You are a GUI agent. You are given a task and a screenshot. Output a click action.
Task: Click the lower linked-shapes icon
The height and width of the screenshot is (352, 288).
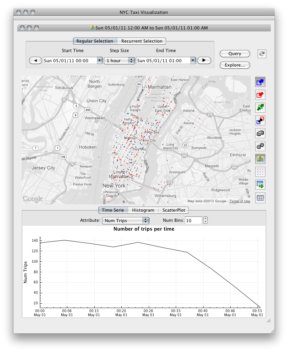[x=260, y=146]
